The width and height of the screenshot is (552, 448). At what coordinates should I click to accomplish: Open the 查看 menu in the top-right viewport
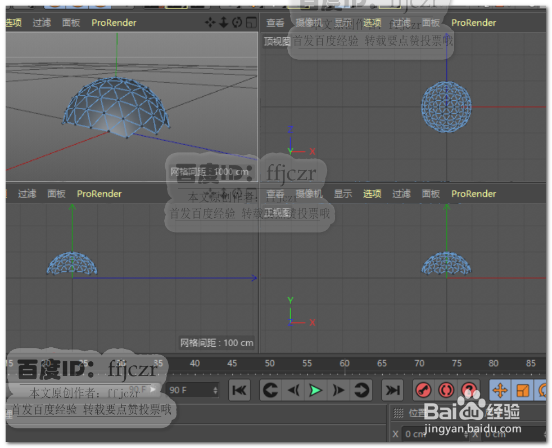275,23
